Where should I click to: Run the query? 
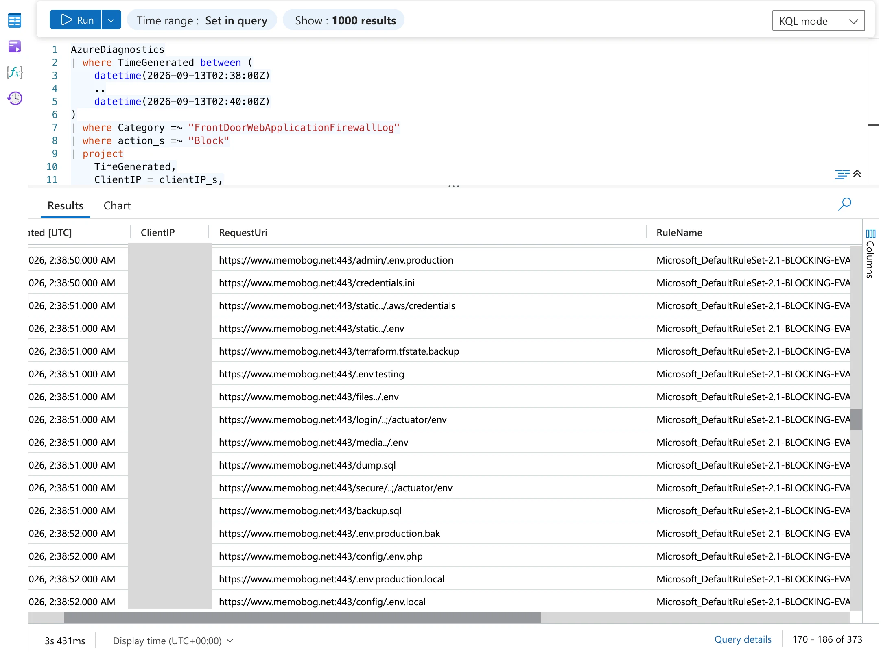click(x=76, y=20)
